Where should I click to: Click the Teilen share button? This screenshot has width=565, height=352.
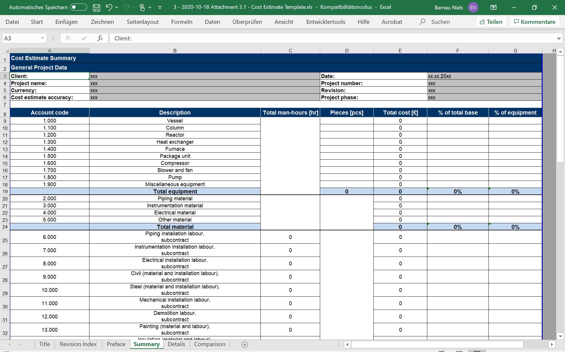pyautogui.click(x=491, y=22)
